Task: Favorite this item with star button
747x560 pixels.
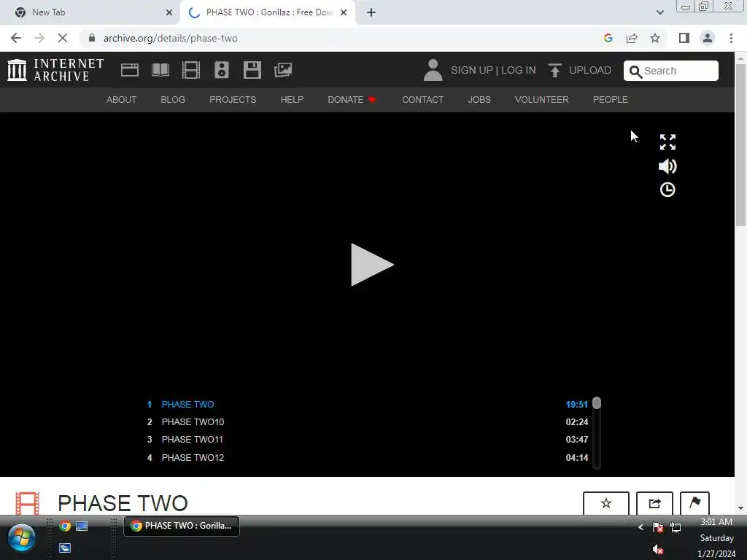Action: click(x=606, y=503)
